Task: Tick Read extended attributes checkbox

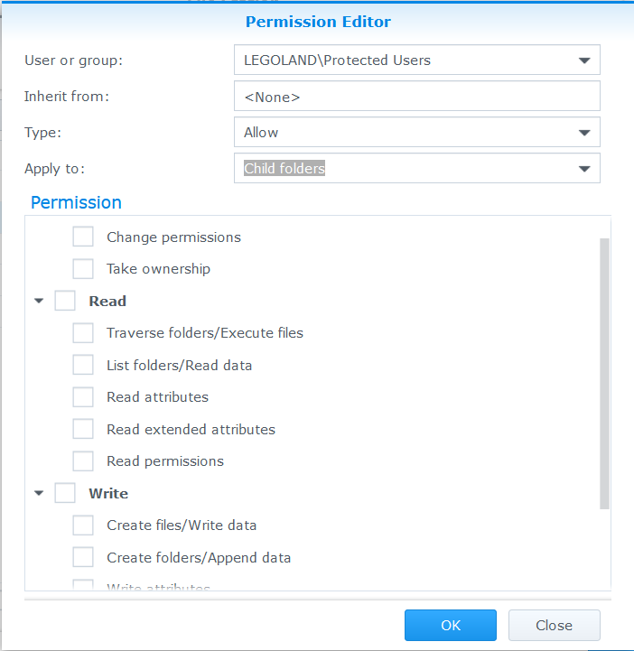Action: click(x=82, y=429)
